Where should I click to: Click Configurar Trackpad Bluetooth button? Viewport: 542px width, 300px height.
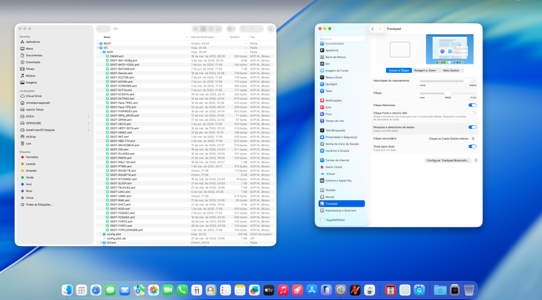(448, 160)
